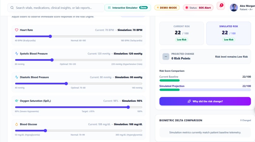Click the Heart Rate heart icon
The image size is (255, 142).
16,30
